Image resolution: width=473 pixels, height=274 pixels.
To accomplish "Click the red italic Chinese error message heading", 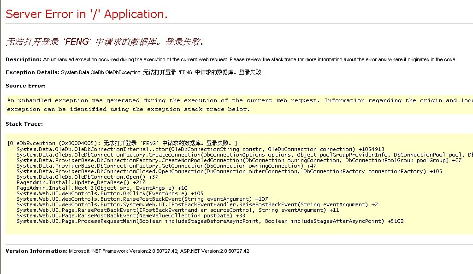I will tap(105, 42).
